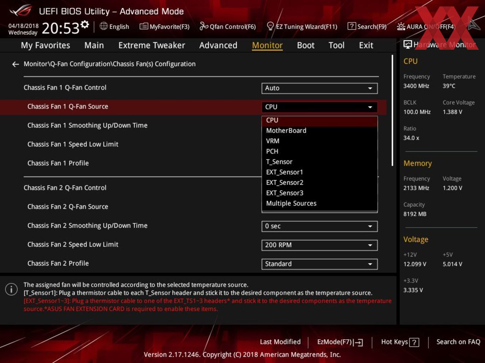Open MyFavorite(F3) list icon
This screenshot has width=485, height=363.
click(x=144, y=26)
